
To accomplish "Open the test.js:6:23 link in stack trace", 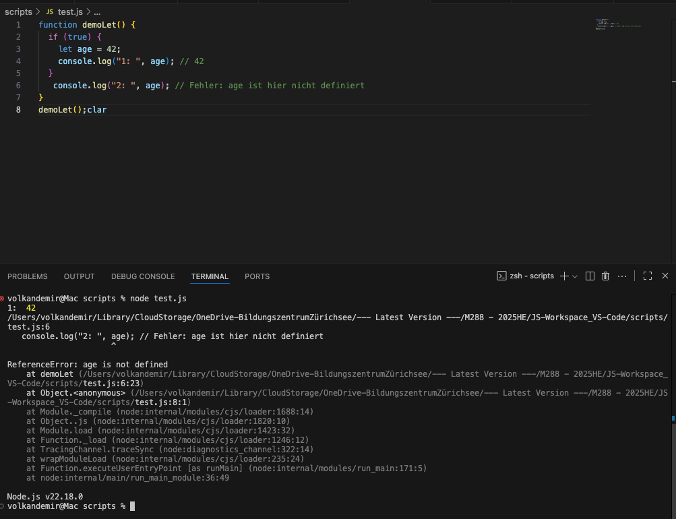I will point(112,384).
